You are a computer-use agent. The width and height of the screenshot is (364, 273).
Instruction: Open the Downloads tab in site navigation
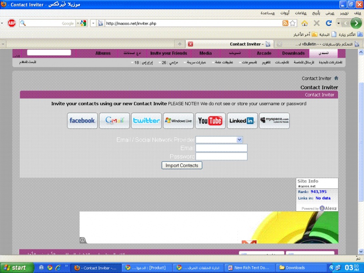click(293, 53)
